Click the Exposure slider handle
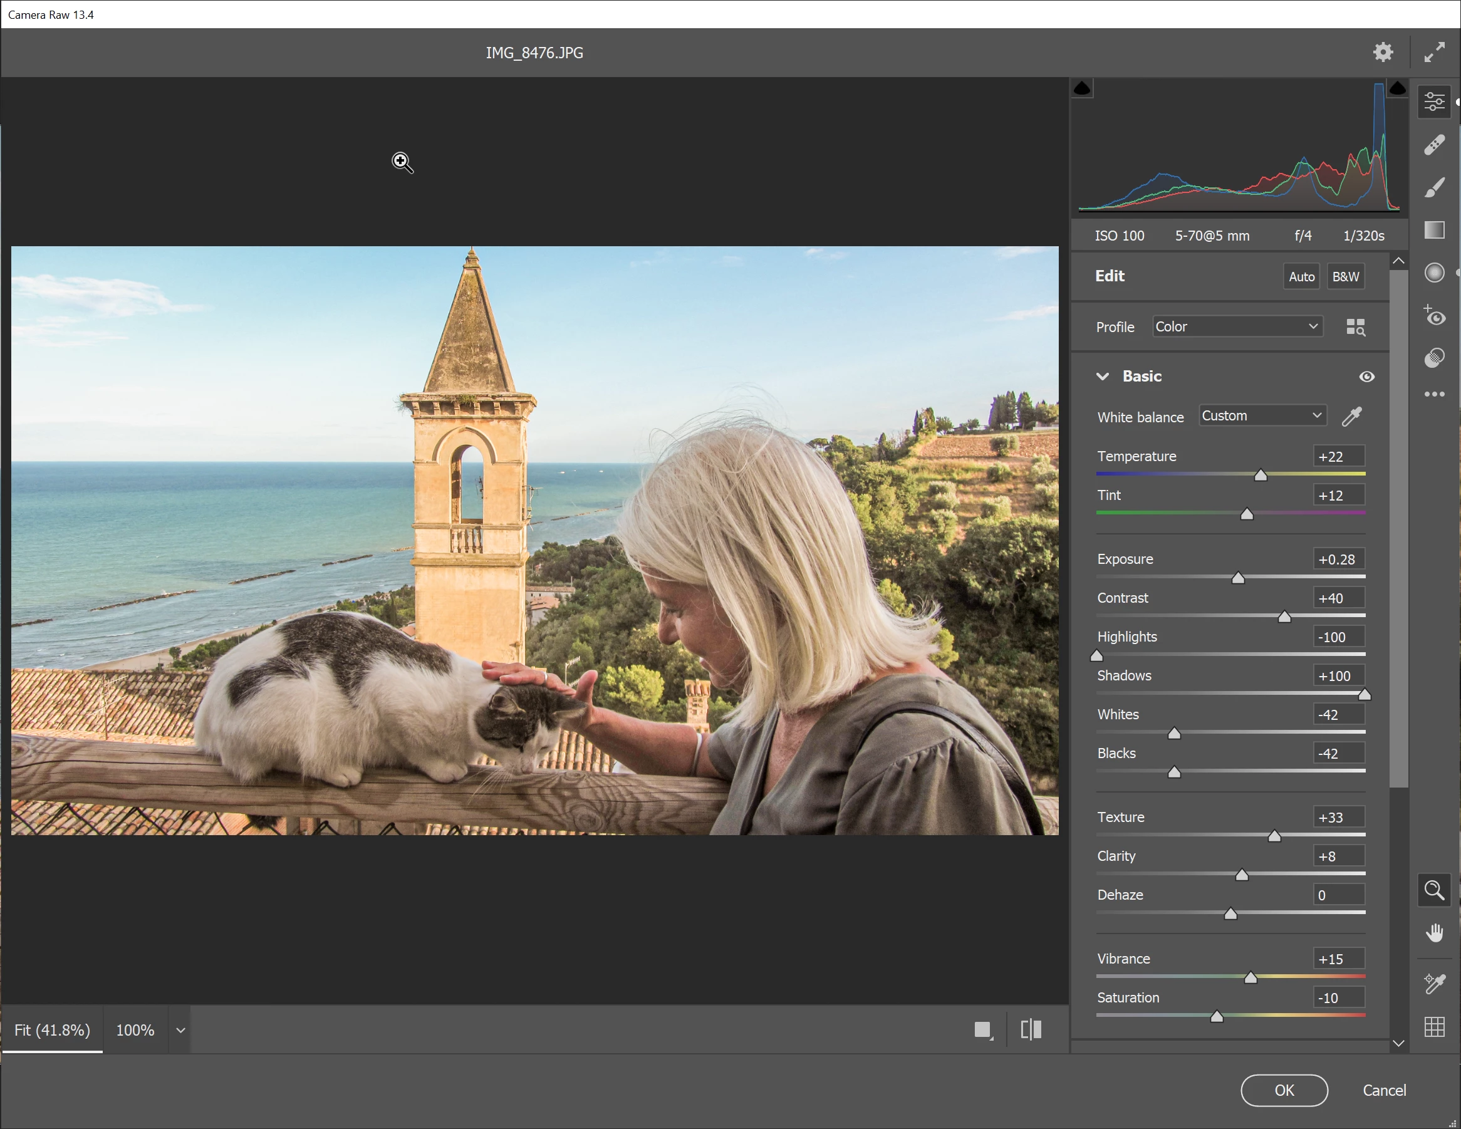 1237,578
